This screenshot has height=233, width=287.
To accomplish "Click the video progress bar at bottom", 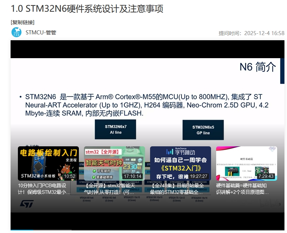I will 148,230.
